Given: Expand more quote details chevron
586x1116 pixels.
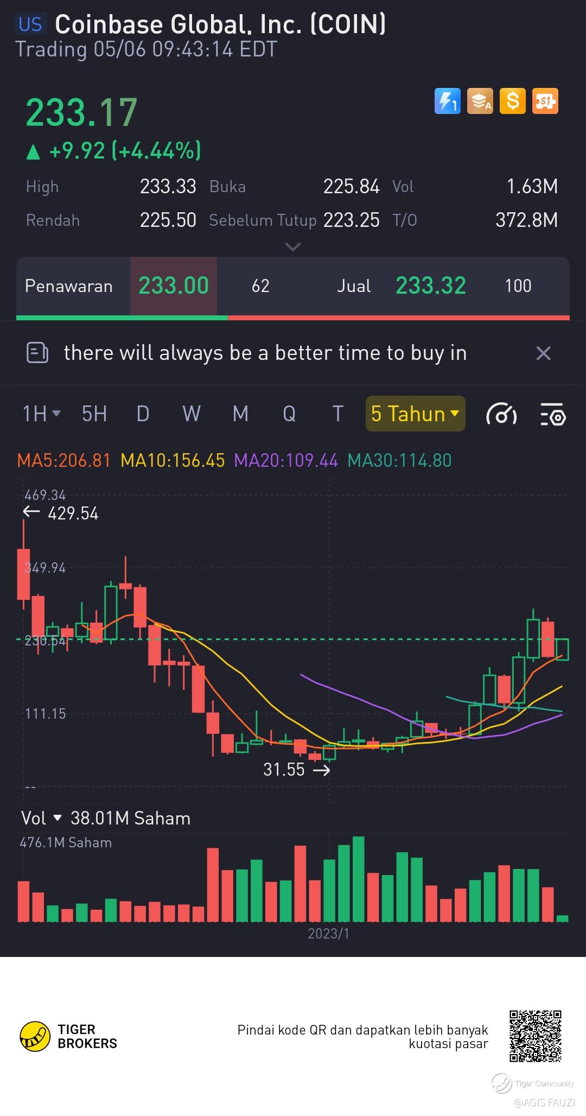Looking at the screenshot, I should tap(293, 247).
